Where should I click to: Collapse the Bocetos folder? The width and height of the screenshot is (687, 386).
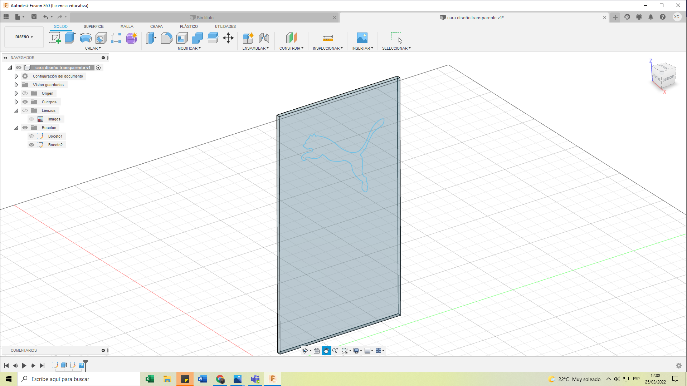click(x=16, y=128)
